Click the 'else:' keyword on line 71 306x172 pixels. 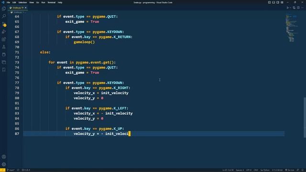click(x=45, y=52)
